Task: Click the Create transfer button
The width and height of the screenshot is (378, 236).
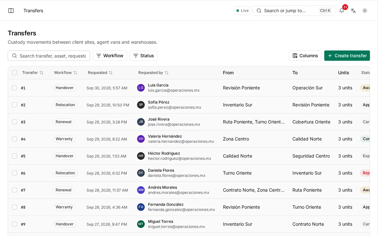Action: pos(347,56)
